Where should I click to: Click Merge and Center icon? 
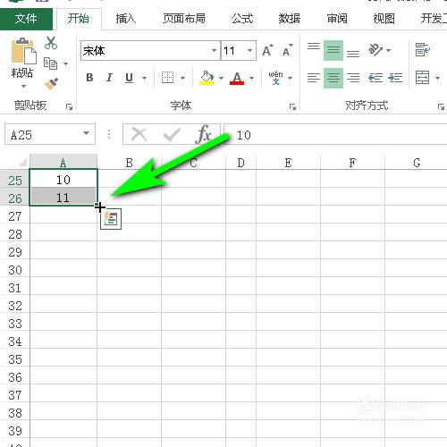point(423,78)
